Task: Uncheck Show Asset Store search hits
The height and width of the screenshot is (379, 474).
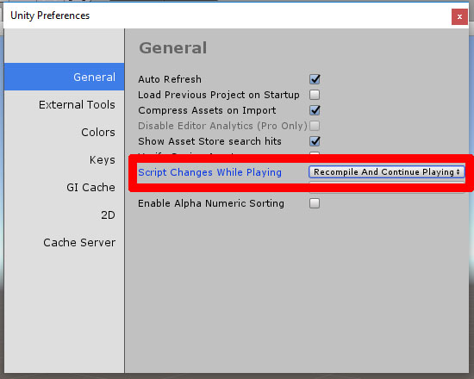Action: (x=315, y=141)
